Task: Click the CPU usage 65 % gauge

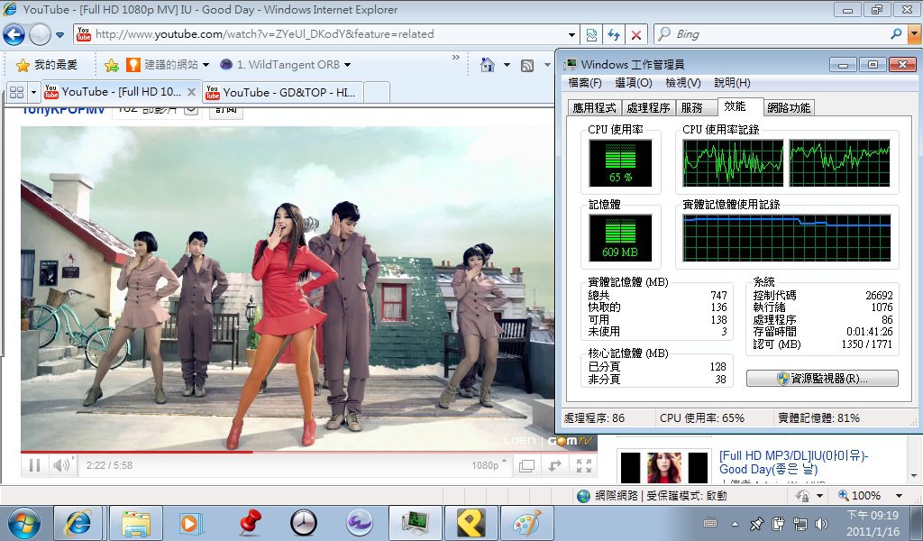Action: tap(620, 163)
